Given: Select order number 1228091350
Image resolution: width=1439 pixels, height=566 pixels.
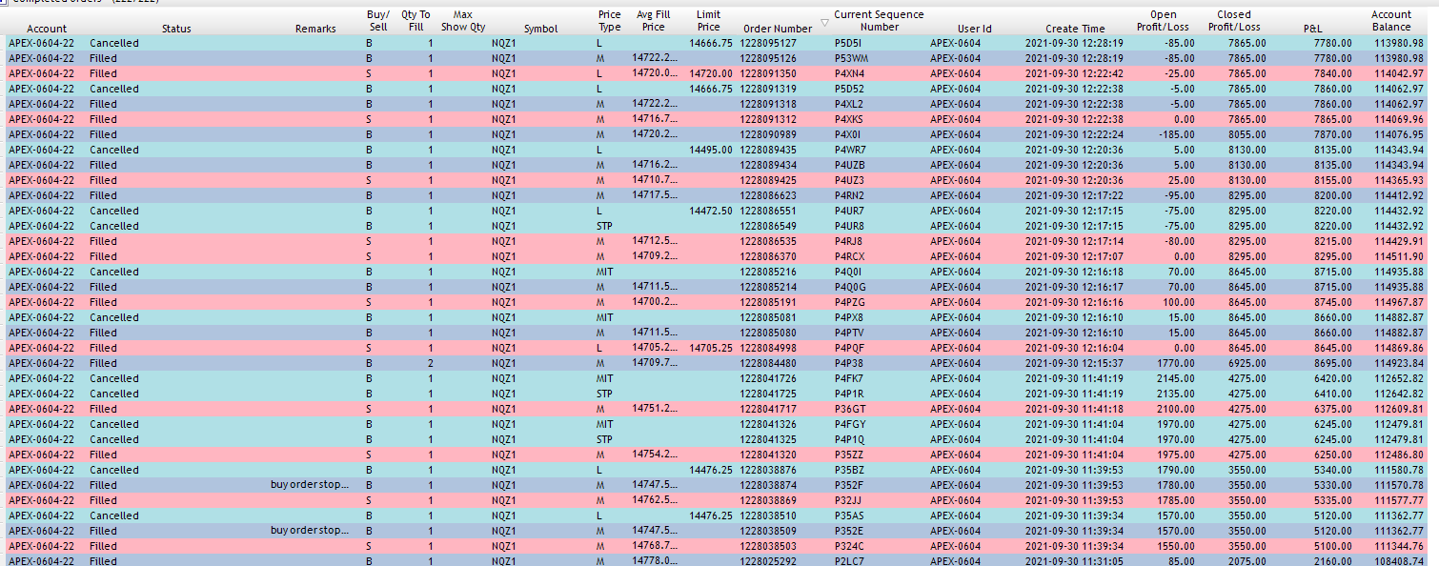Looking at the screenshot, I should (x=768, y=73).
